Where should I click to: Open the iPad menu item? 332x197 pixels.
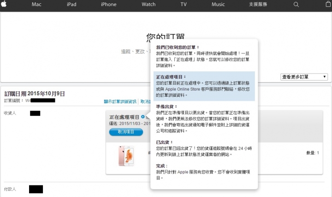71,4
